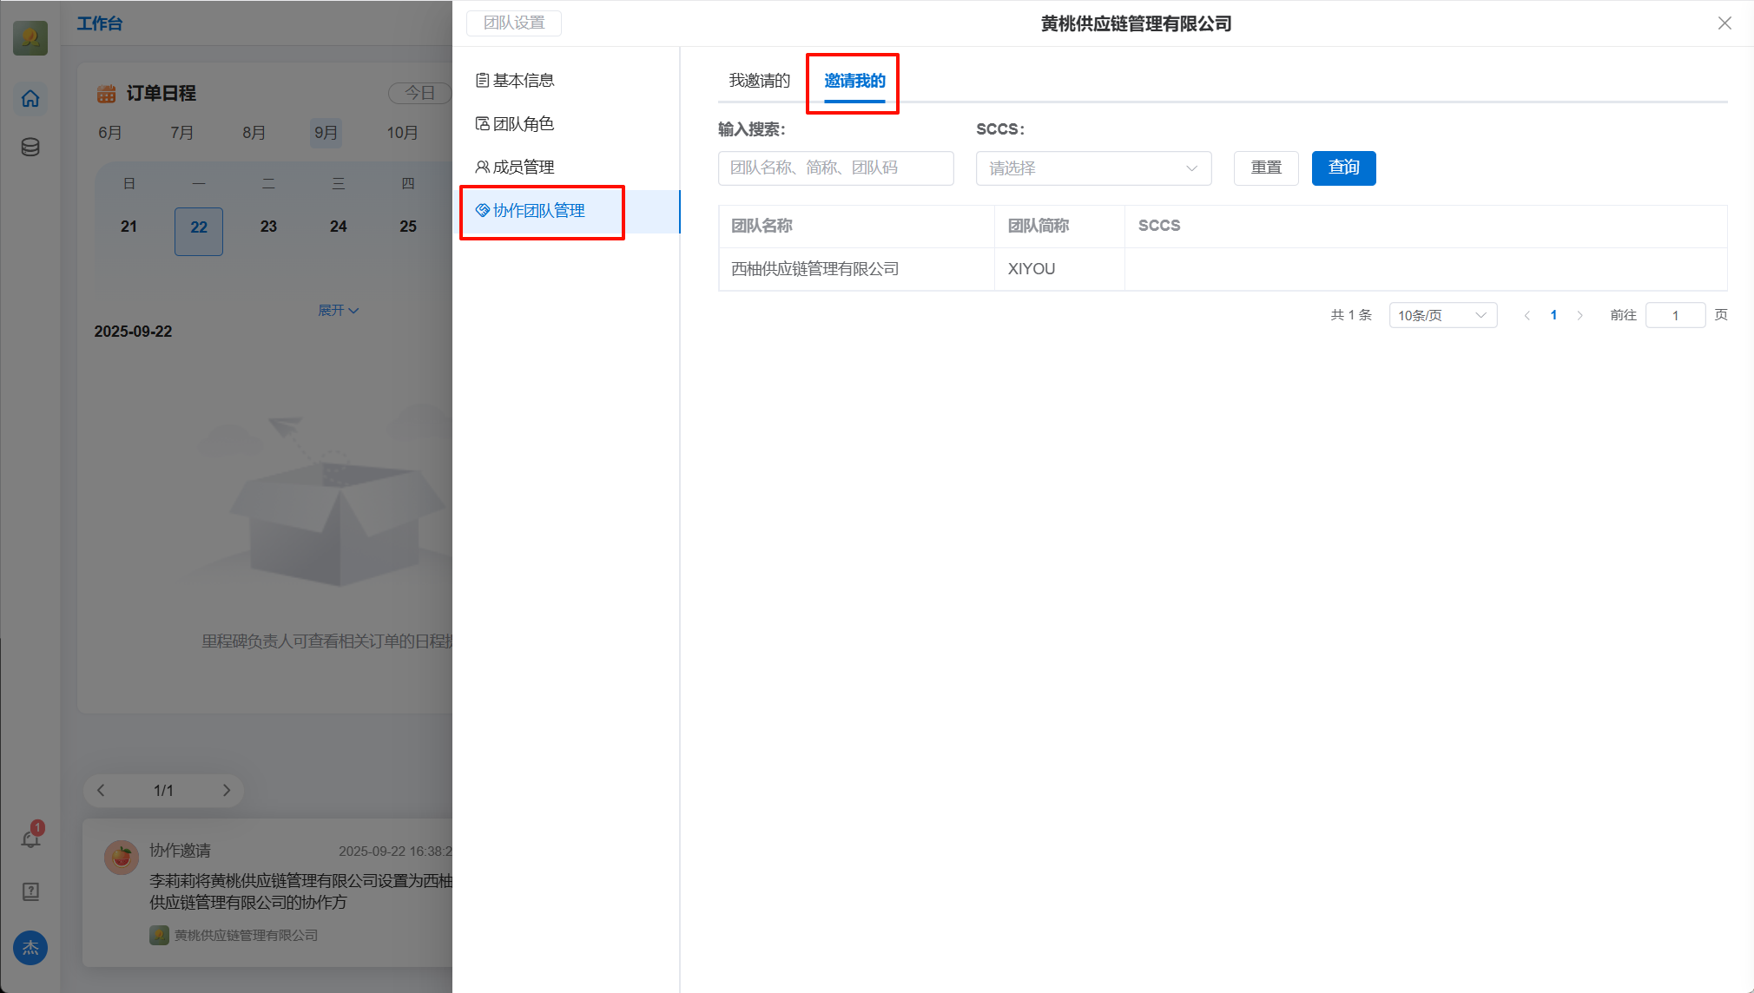This screenshot has height=993, width=1754.
Task: Close the team settings panel
Action: [x=1724, y=23]
